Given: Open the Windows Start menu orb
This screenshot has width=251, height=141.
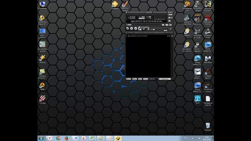Looking at the screenshot, I should tap(41, 138).
